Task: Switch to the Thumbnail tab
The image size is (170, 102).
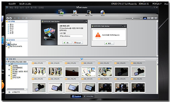Action: pos(76,96)
